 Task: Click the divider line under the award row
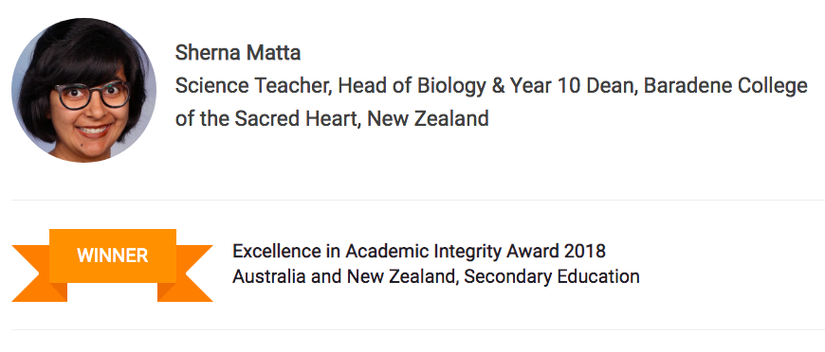(x=418, y=330)
